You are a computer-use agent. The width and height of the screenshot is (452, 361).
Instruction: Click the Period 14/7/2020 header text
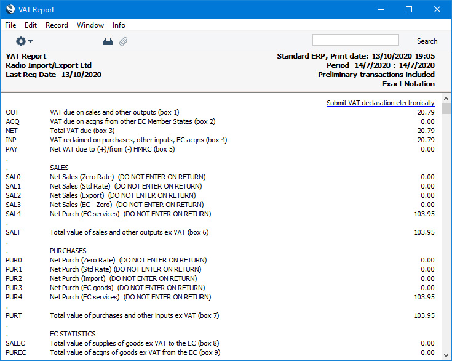381,65
